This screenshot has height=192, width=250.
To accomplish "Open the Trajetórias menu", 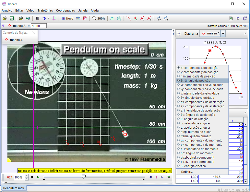I will click(x=45, y=11).
